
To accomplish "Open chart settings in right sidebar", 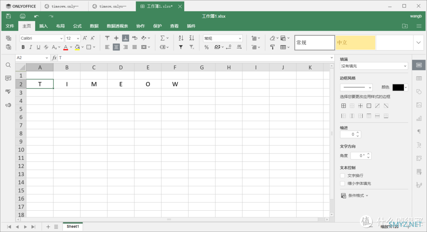I will click(419, 118).
